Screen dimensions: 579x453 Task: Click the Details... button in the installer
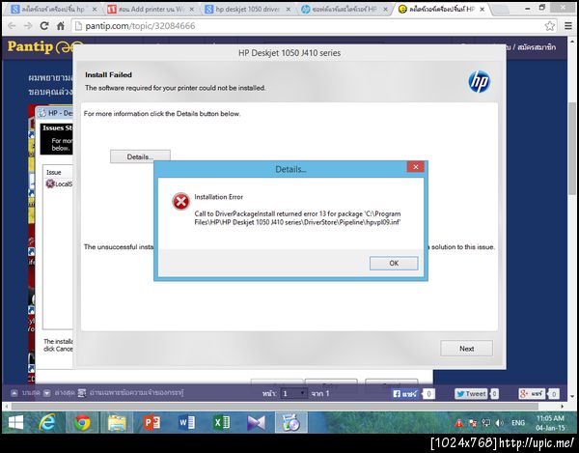140,156
